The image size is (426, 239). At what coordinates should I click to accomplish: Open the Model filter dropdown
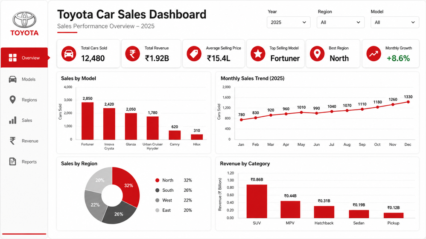395,22
